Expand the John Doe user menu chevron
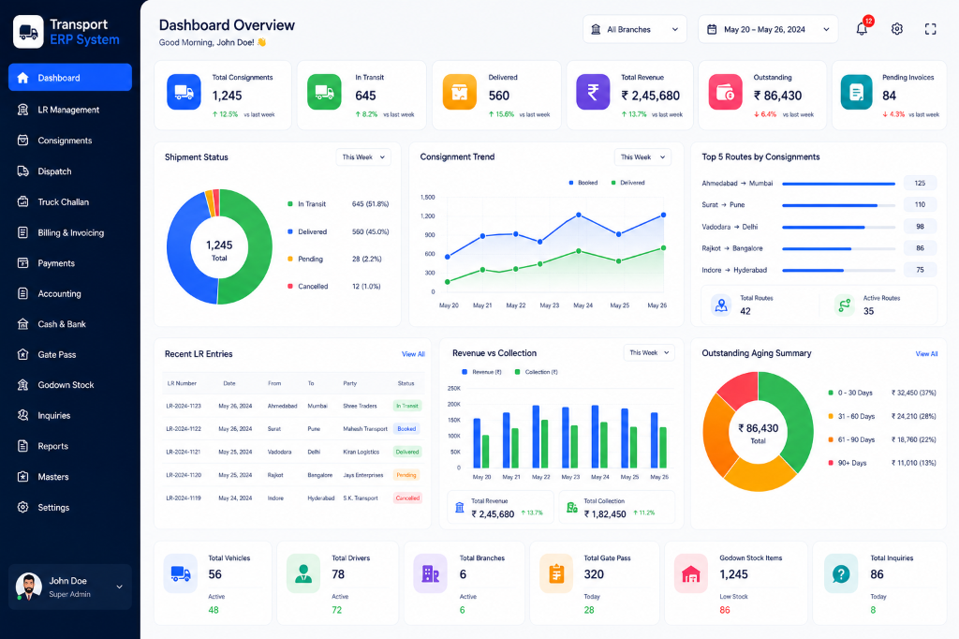Image resolution: width=959 pixels, height=639 pixels. coord(119,587)
